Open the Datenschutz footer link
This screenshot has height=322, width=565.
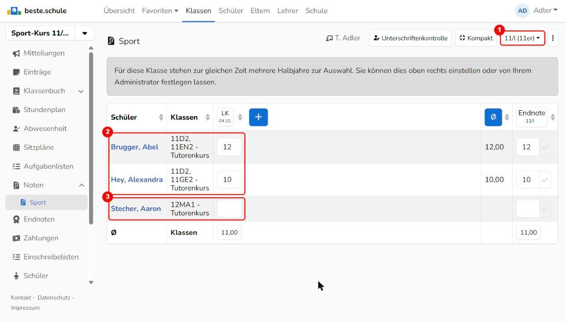point(54,298)
